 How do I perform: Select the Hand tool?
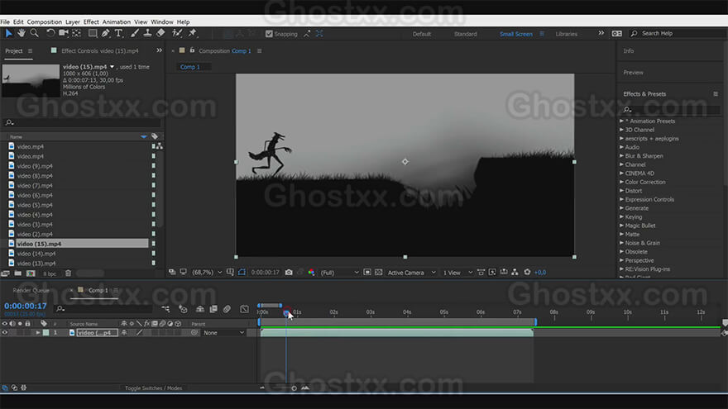22,33
